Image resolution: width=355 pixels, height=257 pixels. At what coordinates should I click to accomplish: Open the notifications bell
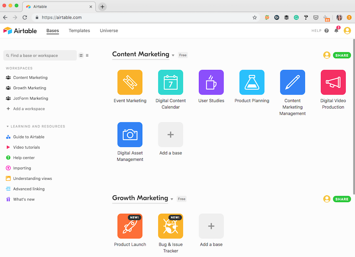(x=336, y=30)
